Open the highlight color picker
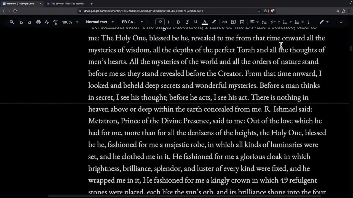353x198 pixels. pos(214,22)
